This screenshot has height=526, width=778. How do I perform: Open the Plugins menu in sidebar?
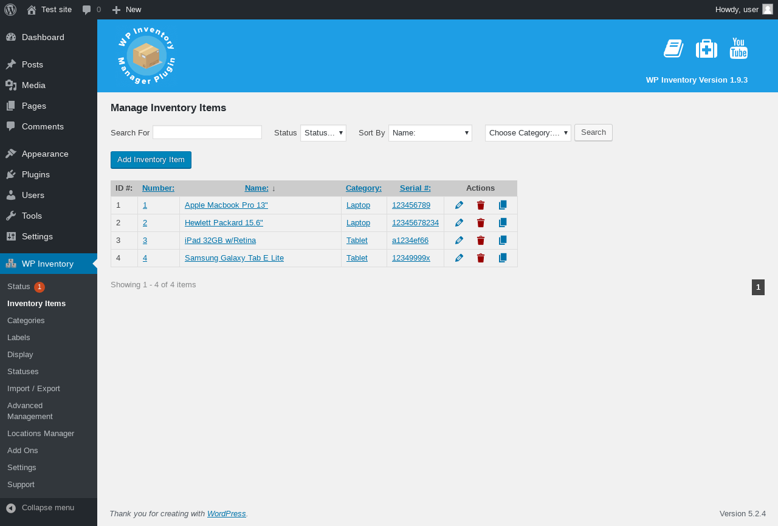(x=35, y=174)
